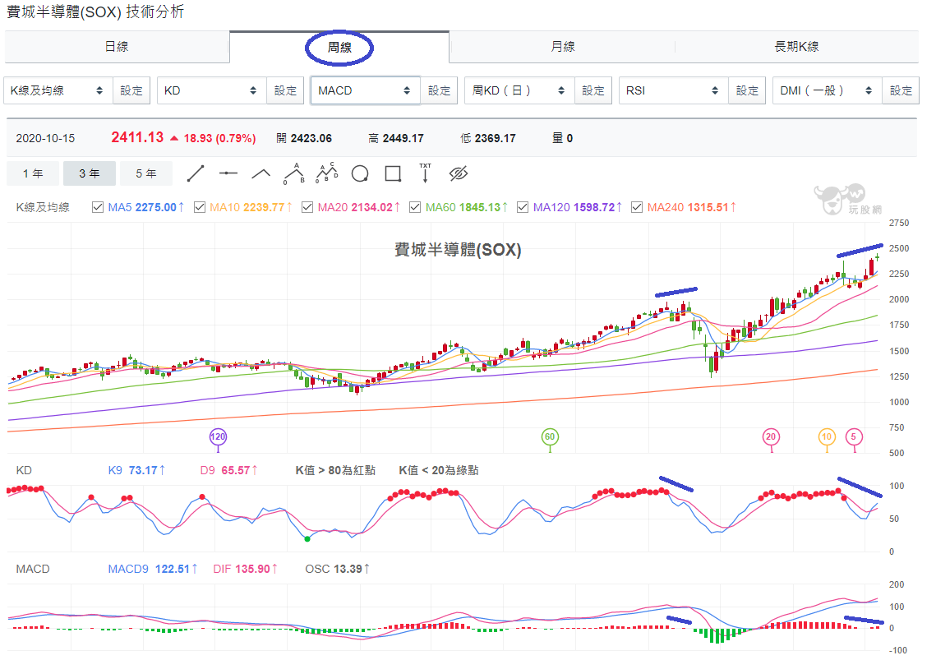
Task: Click the DIF 135.90 value
Action: (246, 570)
